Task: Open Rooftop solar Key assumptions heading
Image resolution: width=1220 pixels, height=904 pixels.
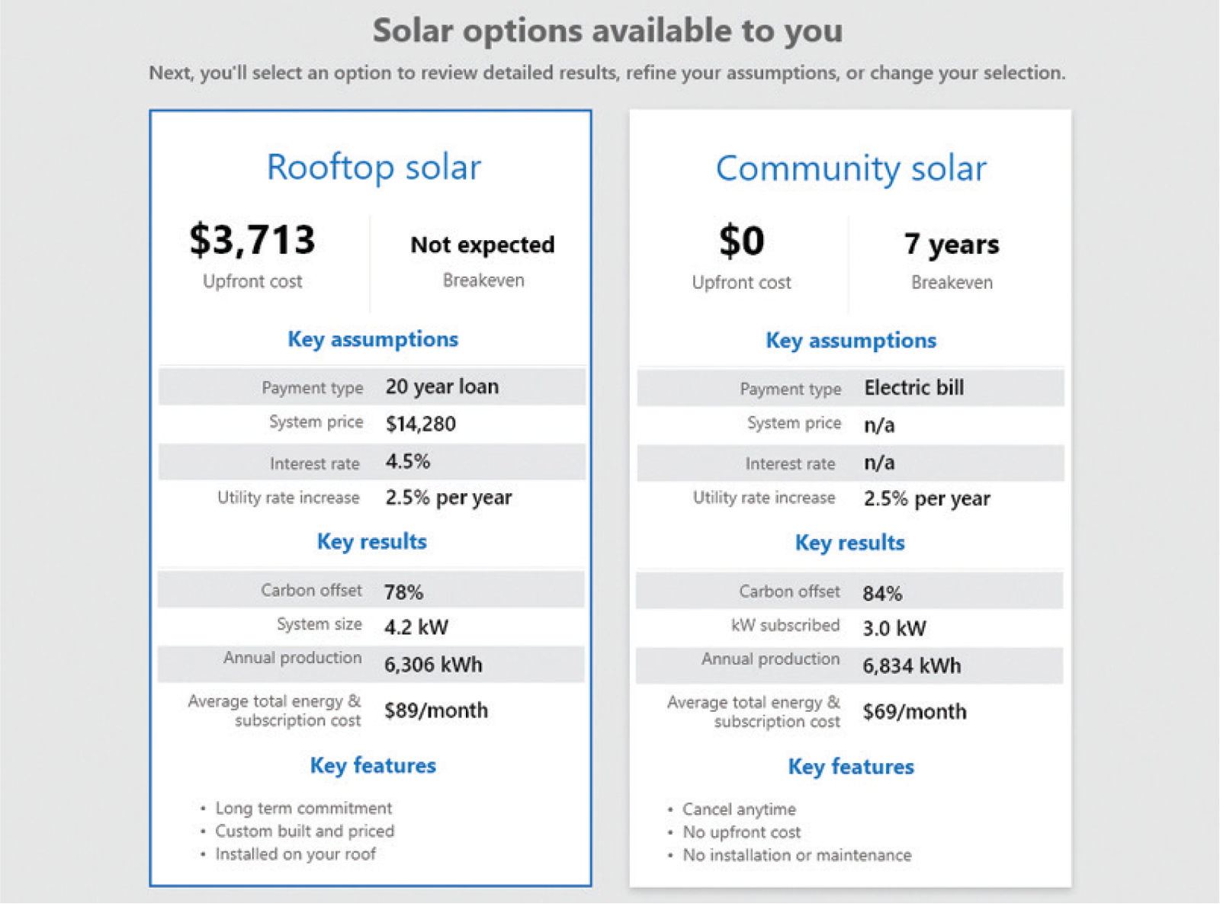Action: tap(373, 339)
